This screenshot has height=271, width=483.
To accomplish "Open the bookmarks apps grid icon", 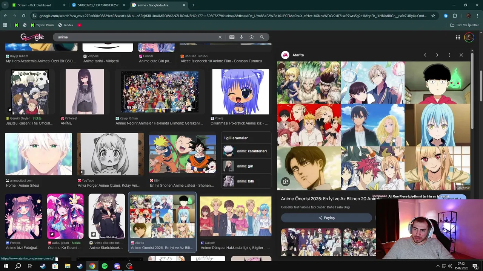I will pos(5,25).
